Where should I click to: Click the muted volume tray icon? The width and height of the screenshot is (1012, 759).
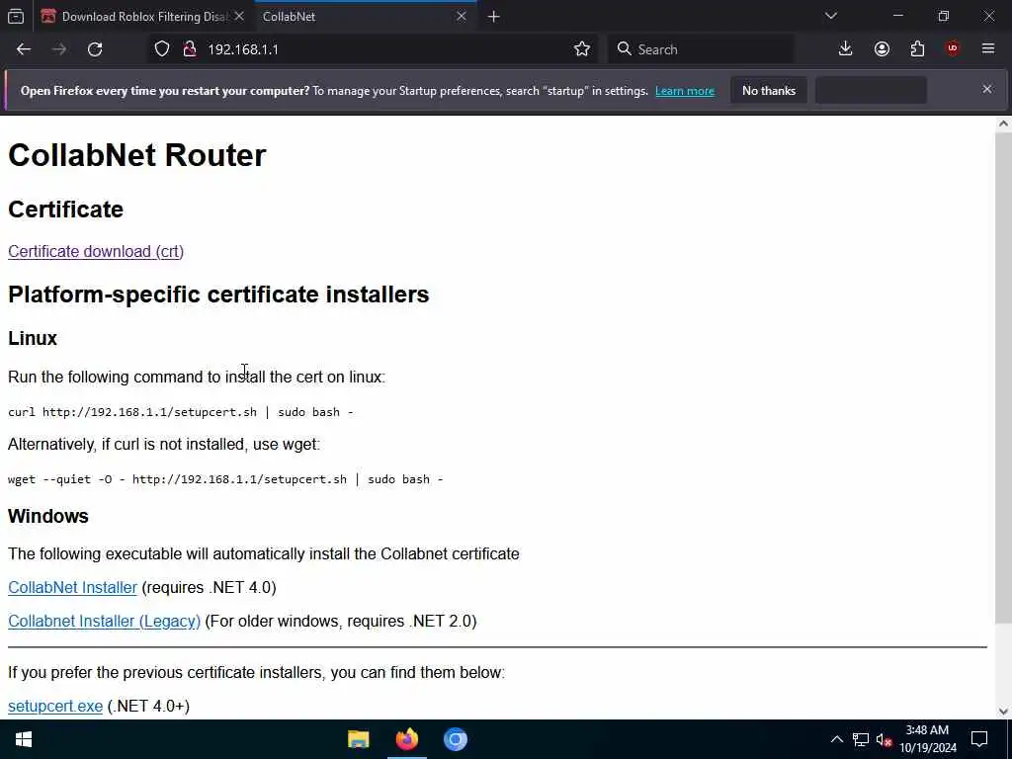click(884, 739)
